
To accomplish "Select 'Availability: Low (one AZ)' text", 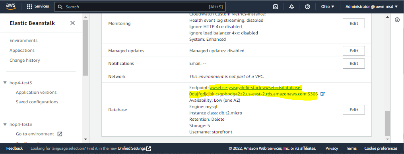I will pos(215,100).
